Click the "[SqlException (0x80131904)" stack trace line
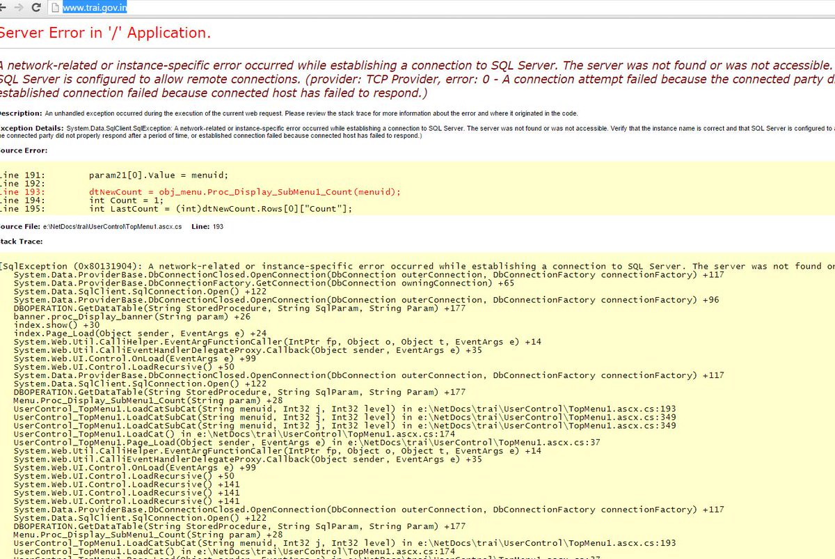Screen dimensions: 835x559 (x=417, y=267)
